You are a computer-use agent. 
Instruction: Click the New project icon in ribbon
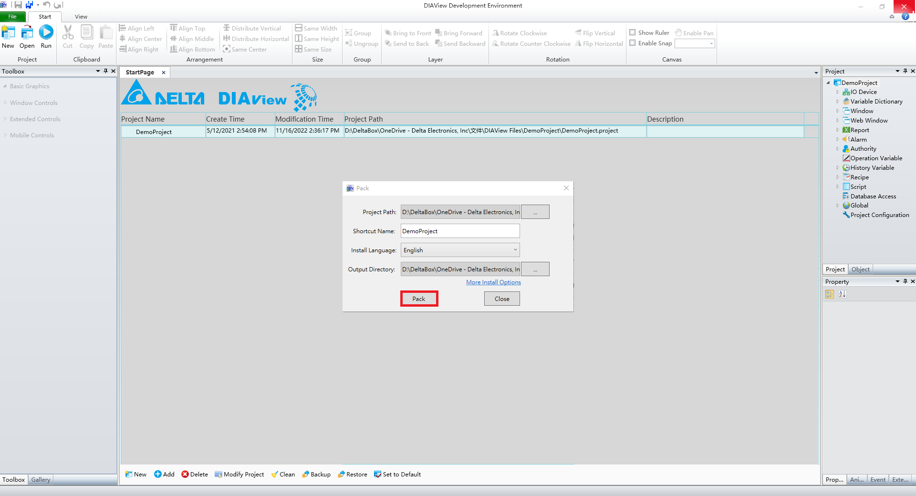pyautogui.click(x=8, y=33)
